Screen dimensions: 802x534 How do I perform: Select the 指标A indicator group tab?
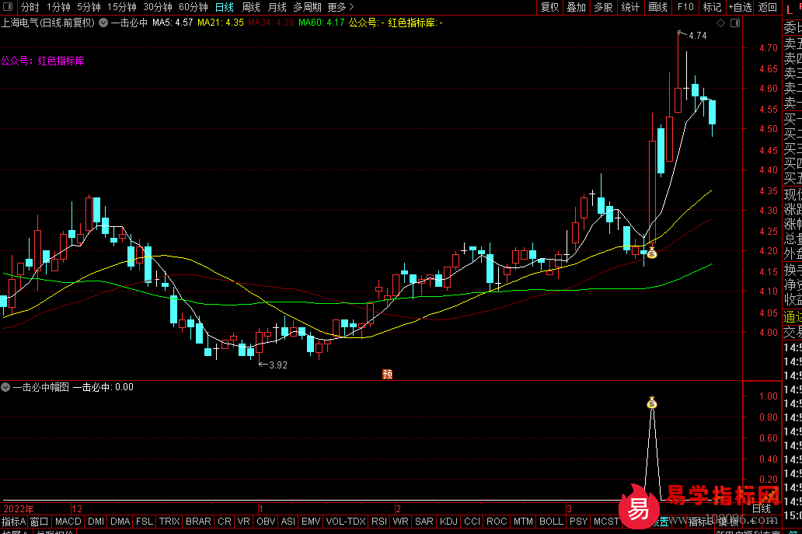click(13, 522)
